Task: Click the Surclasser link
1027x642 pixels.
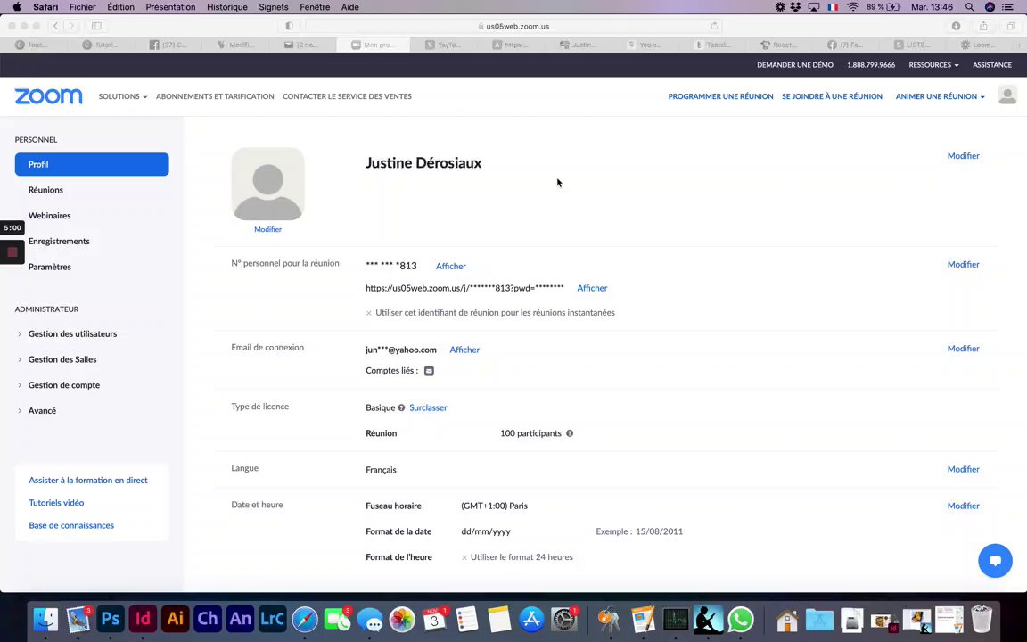Action: point(428,407)
